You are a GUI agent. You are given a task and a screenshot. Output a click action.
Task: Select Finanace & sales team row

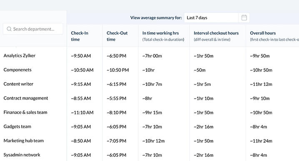point(25,112)
